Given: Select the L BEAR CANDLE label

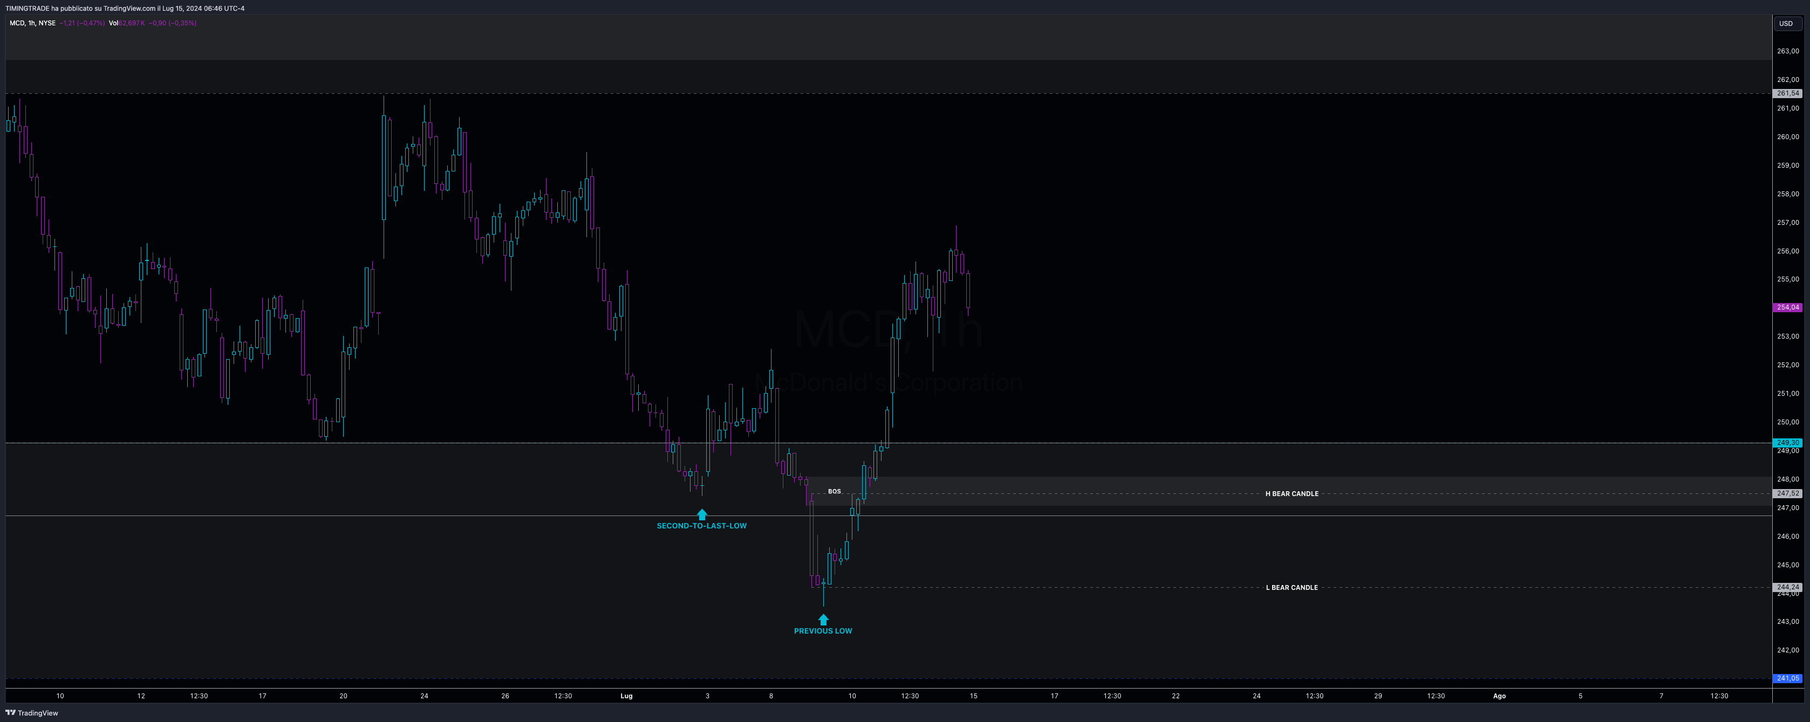Looking at the screenshot, I should point(1292,587).
